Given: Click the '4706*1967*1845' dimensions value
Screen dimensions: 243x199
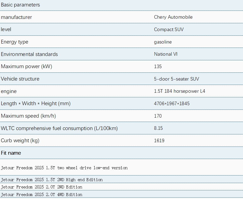Looking at the screenshot, I should coord(172,104).
